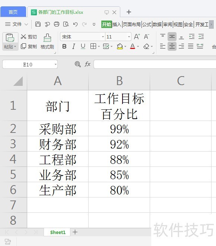Open a new document tab with plus
216x246 pixels.
128,12
